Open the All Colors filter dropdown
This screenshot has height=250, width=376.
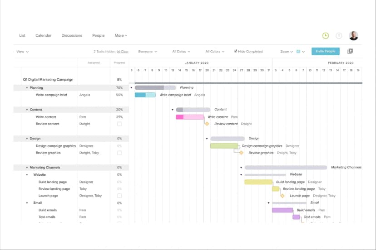coord(215,52)
